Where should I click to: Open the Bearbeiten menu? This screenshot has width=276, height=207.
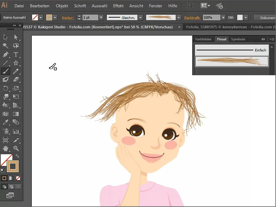point(40,6)
